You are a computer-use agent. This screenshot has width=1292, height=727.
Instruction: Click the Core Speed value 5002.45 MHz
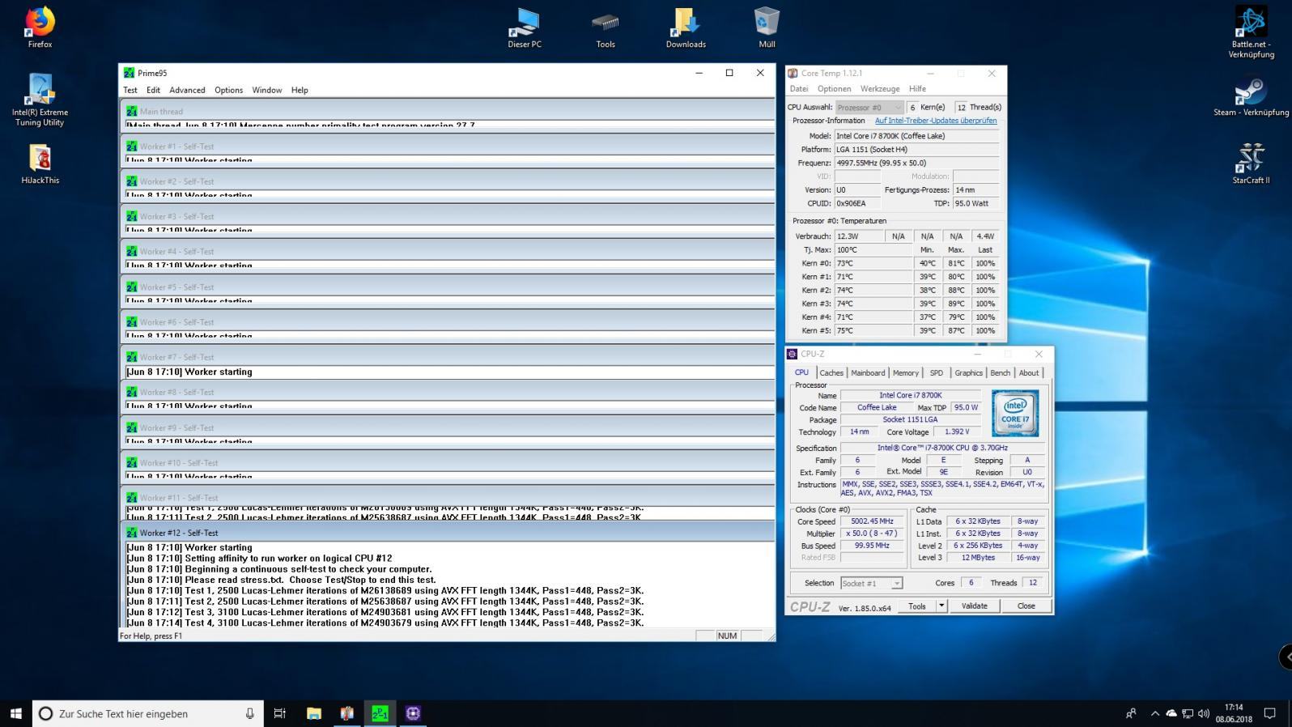872,521
